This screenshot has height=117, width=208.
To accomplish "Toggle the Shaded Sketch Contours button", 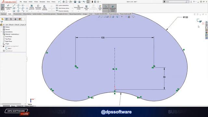I will point(113,8).
